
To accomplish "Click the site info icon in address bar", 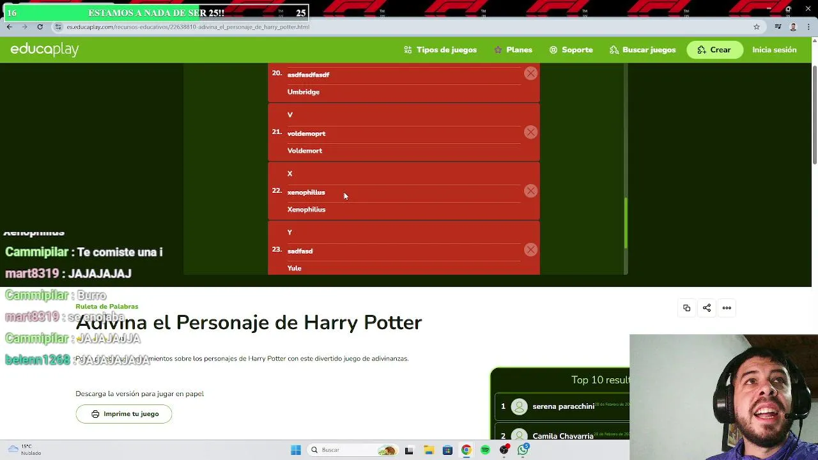I will pyautogui.click(x=58, y=27).
